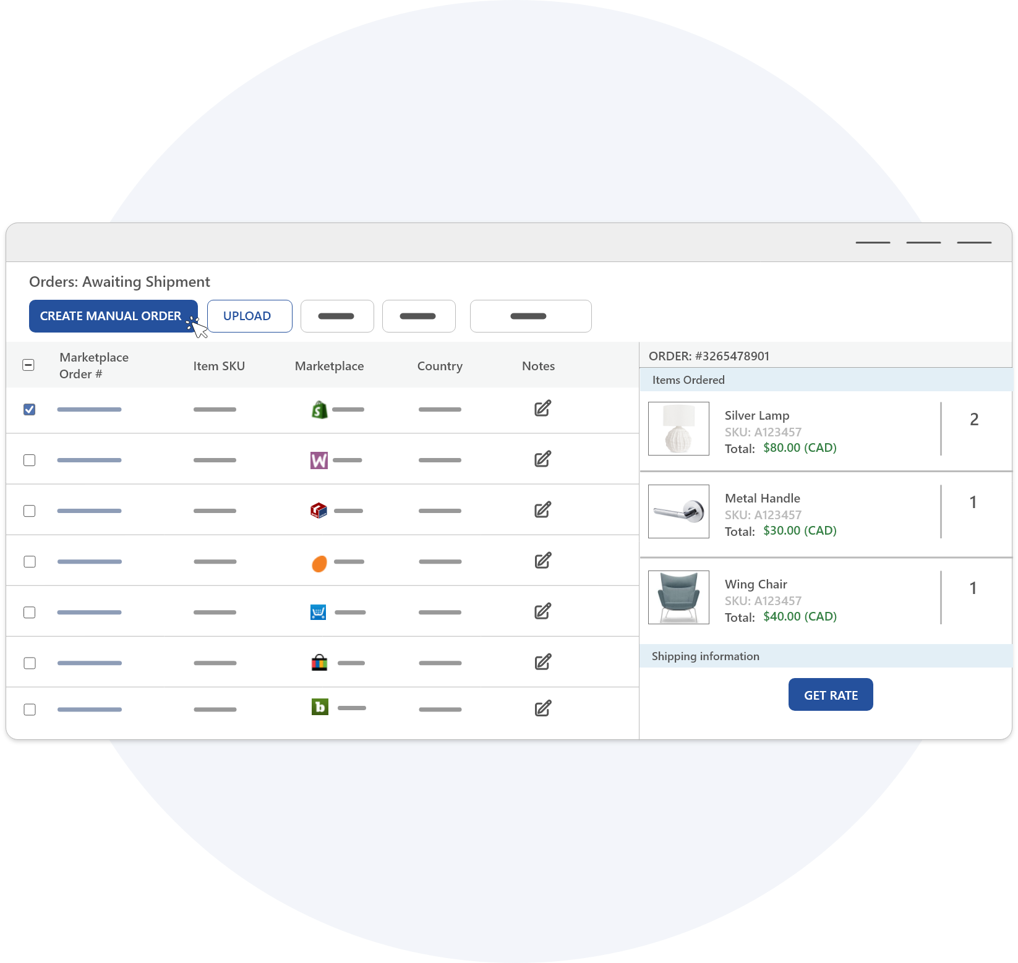
Task: Check the blue cart marketplace row checkbox
Action: point(29,612)
